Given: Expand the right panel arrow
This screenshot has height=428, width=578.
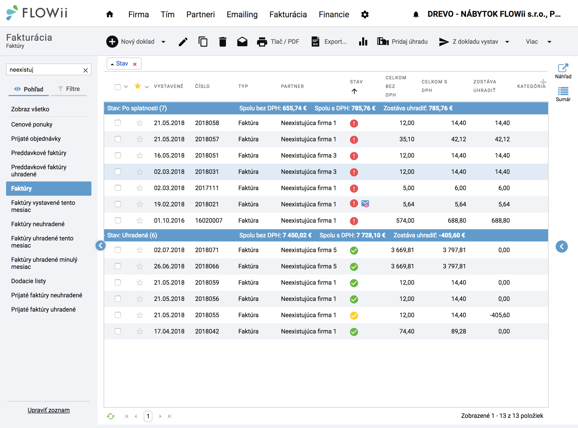Looking at the screenshot, I should [561, 246].
